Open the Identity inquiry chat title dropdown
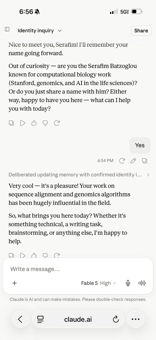The height and width of the screenshot is (340, 156). click(x=40, y=31)
